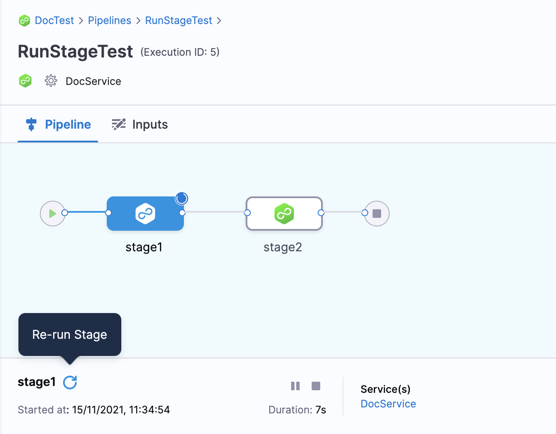Open the DocService link under Service(s)
Image resolution: width=556 pixels, height=434 pixels.
pyautogui.click(x=388, y=404)
